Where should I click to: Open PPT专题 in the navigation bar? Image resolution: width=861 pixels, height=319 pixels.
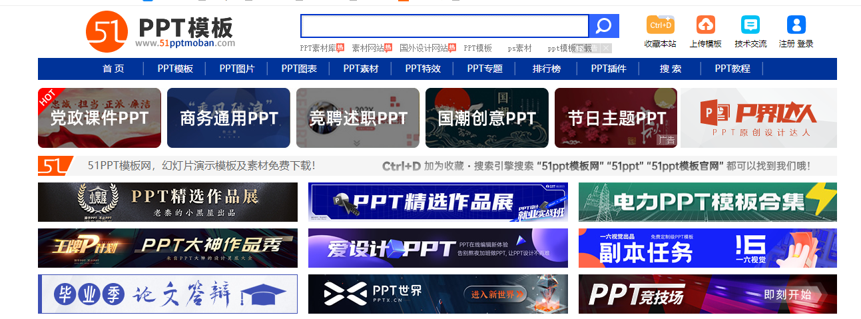point(485,69)
